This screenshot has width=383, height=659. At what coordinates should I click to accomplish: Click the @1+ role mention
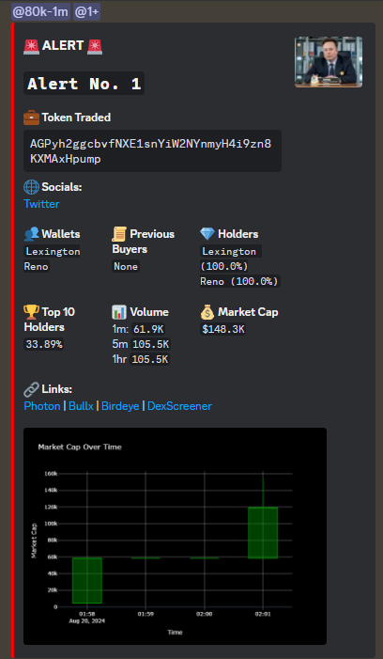pyautogui.click(x=87, y=12)
